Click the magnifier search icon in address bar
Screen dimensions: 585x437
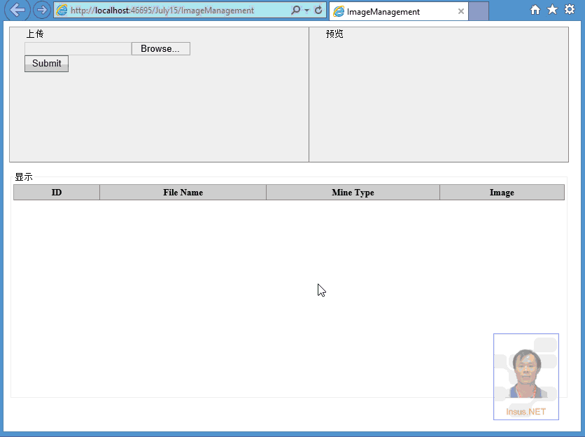(296, 11)
